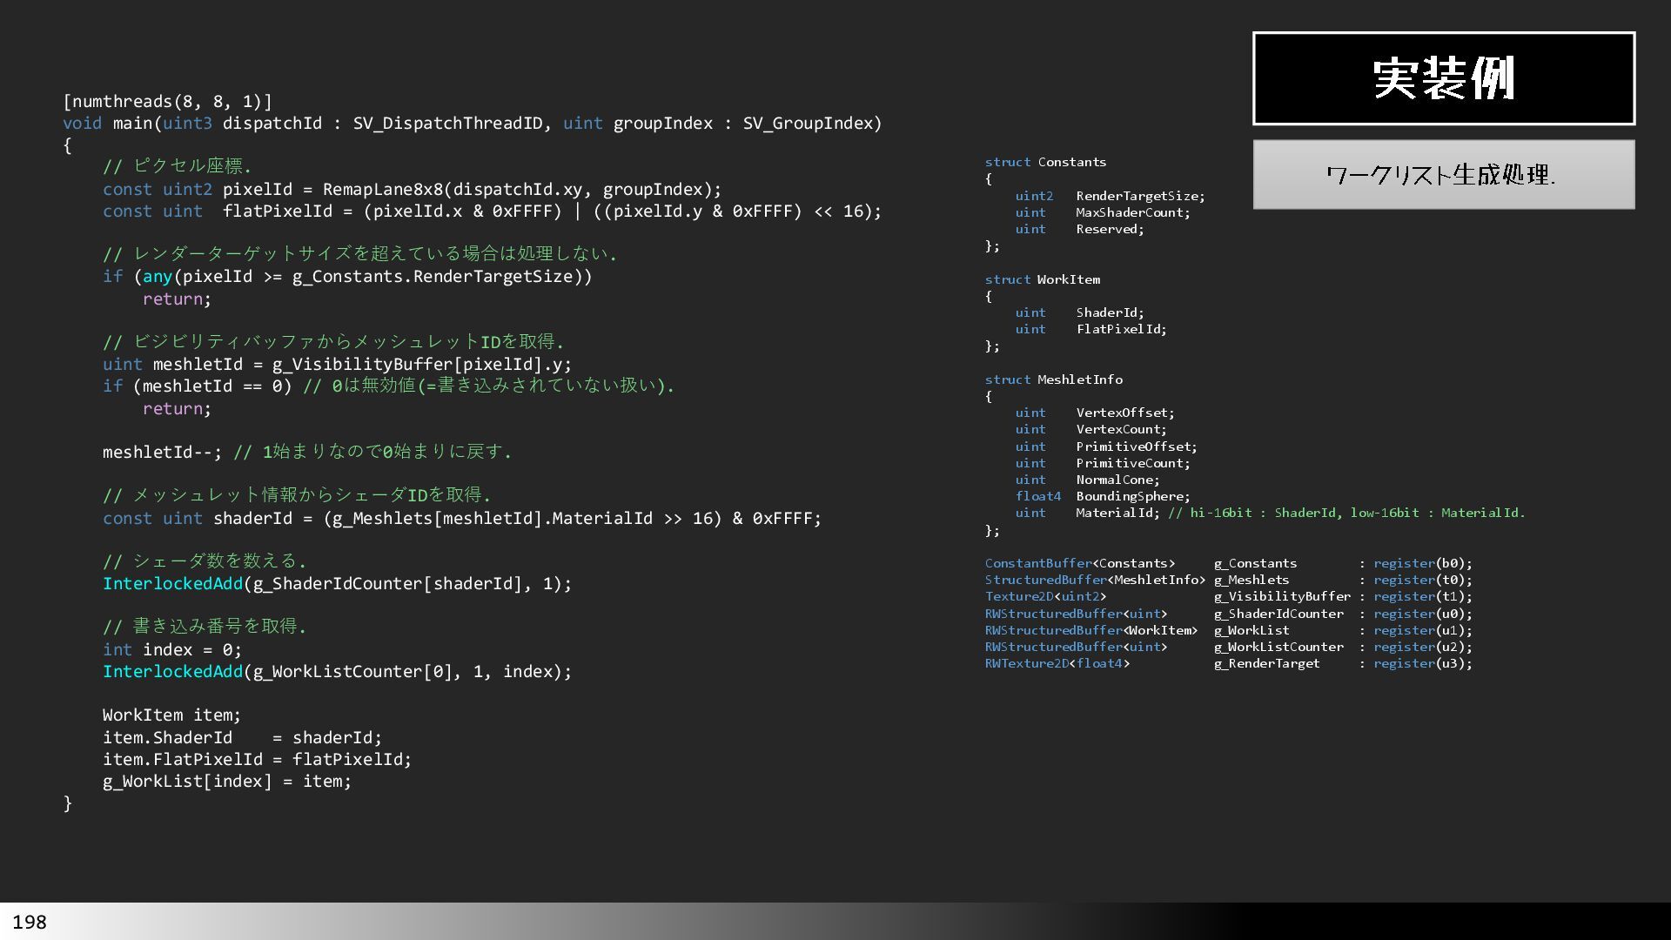Click the void main function signature line

(x=473, y=124)
